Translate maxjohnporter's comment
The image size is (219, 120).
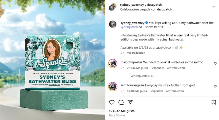click(176, 68)
